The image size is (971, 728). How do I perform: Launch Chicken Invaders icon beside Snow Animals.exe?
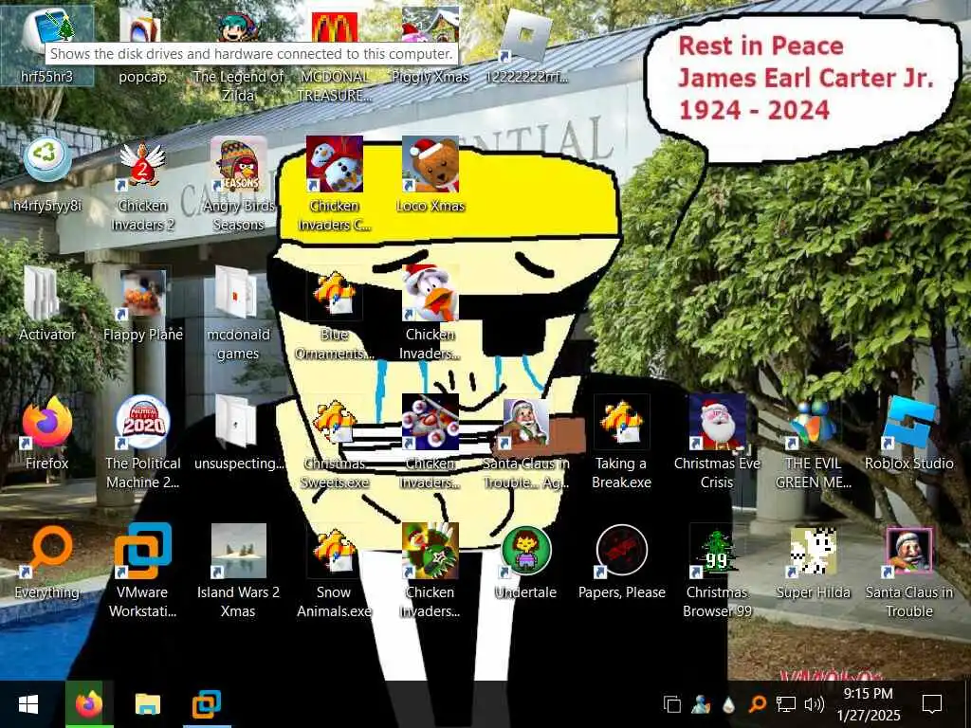click(x=431, y=571)
